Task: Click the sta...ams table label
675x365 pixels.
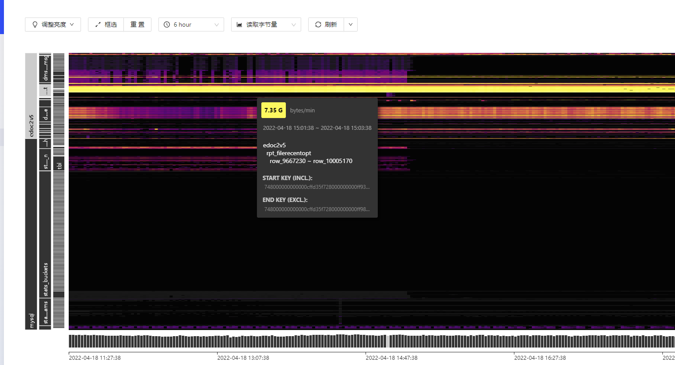Action: tap(45, 312)
